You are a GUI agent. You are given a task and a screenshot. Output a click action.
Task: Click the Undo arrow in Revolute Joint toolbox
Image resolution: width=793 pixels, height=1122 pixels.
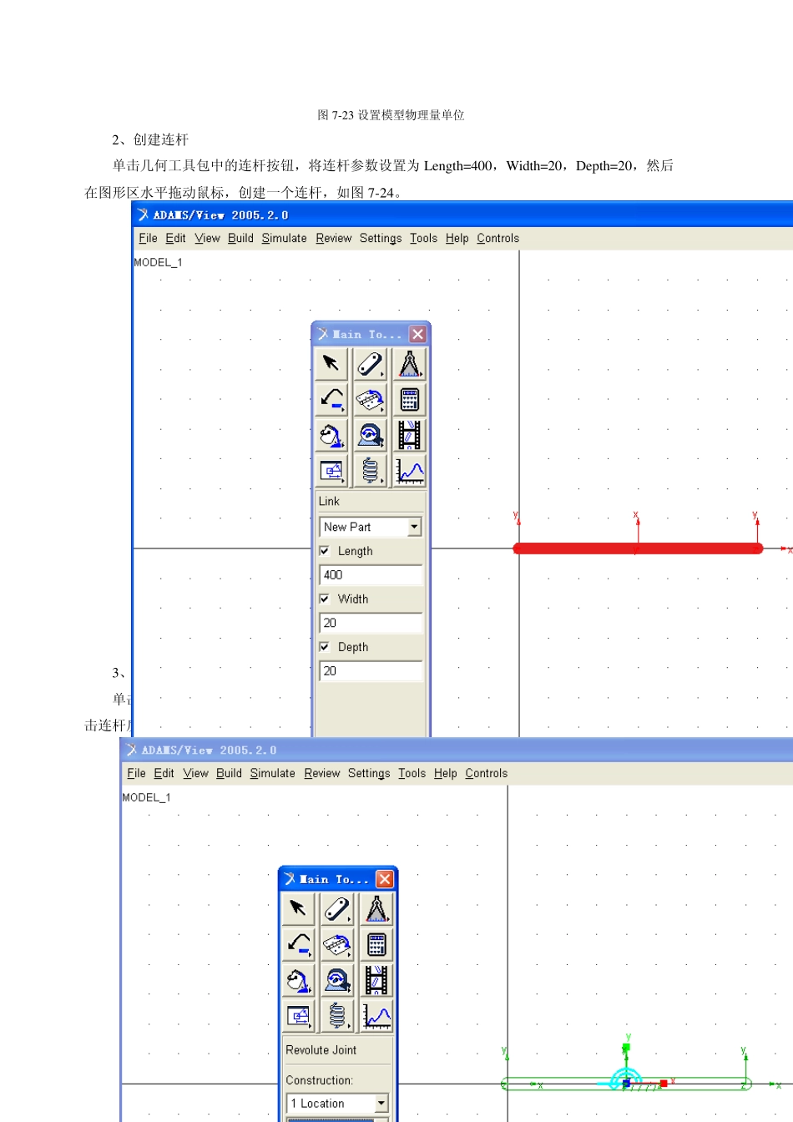coord(298,945)
